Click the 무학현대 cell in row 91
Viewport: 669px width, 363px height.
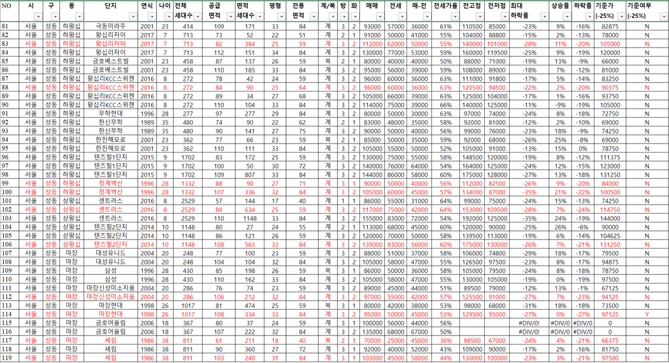click(x=110, y=114)
